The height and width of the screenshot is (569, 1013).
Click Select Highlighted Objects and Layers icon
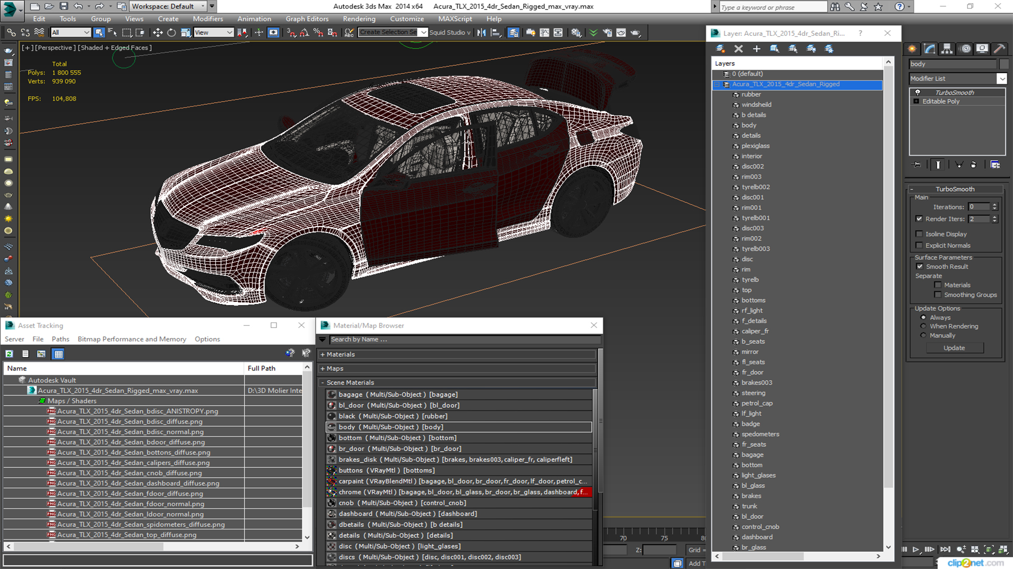click(x=775, y=49)
